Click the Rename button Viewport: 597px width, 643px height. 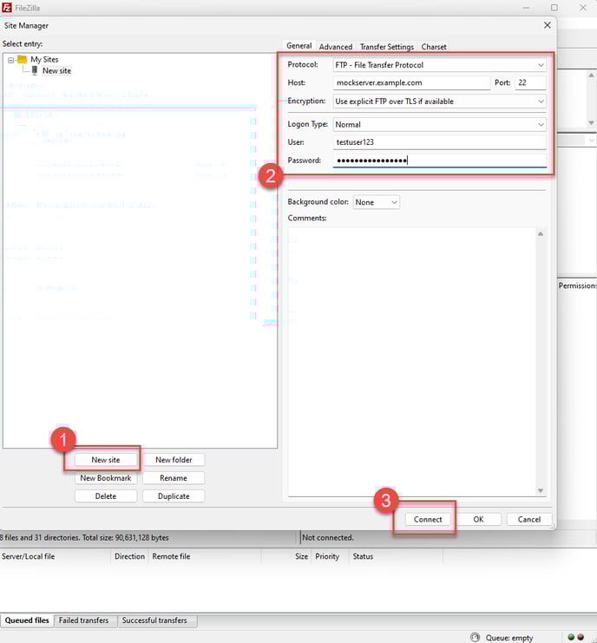coord(174,478)
